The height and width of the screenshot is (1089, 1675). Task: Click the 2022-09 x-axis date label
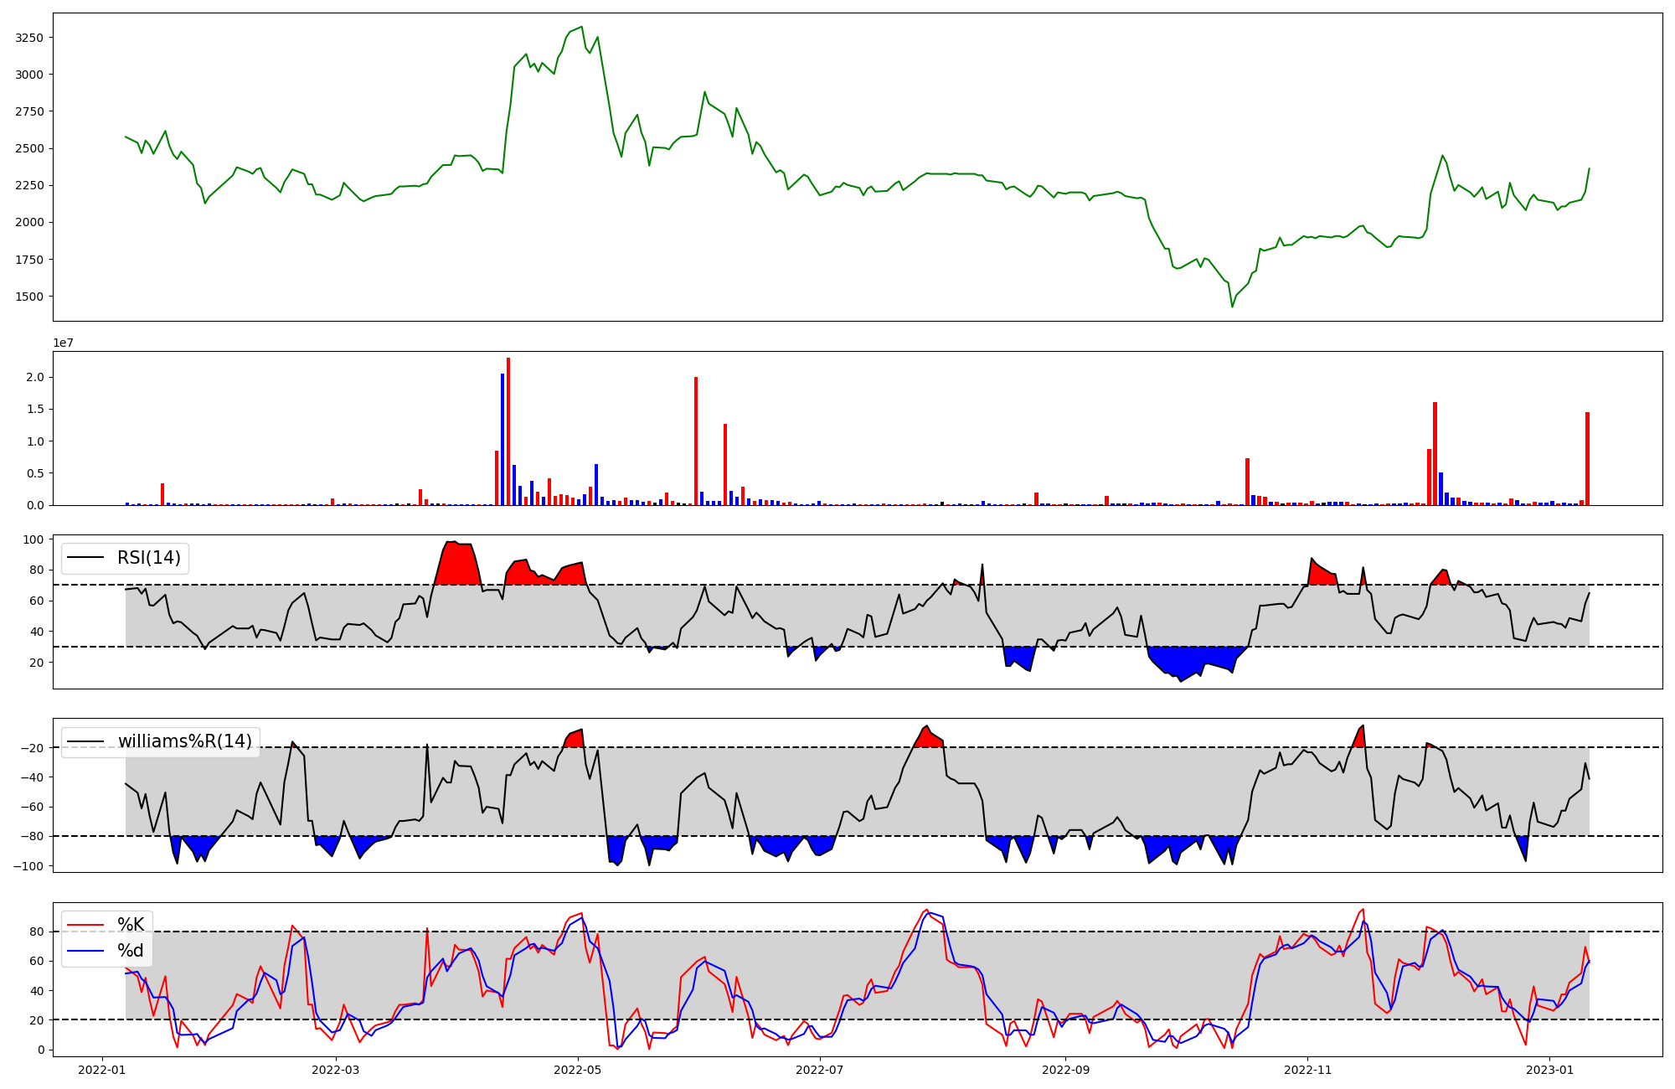coord(1065,1069)
